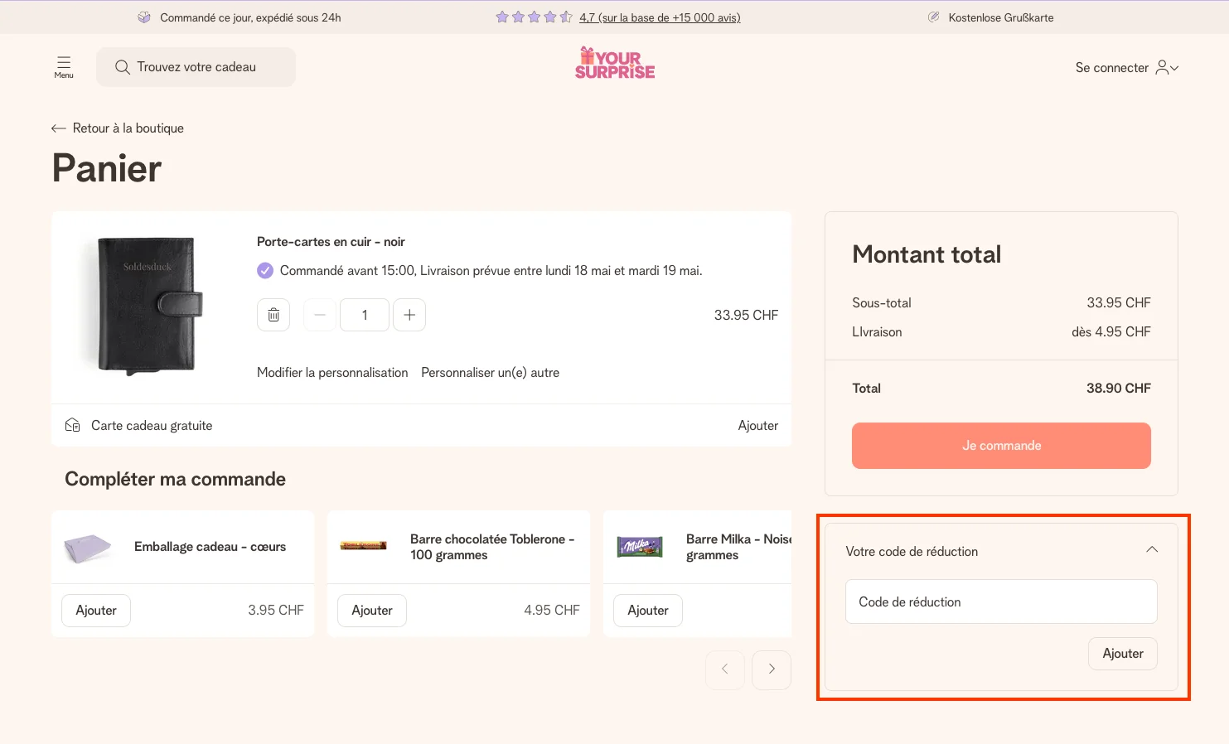
Task: Click the 33.95 CHF item price
Action: 746,315
